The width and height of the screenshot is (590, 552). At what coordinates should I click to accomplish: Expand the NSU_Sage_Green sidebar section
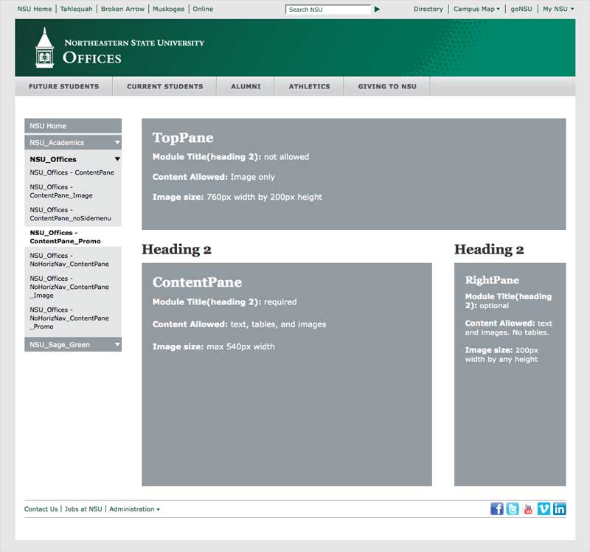pos(117,344)
